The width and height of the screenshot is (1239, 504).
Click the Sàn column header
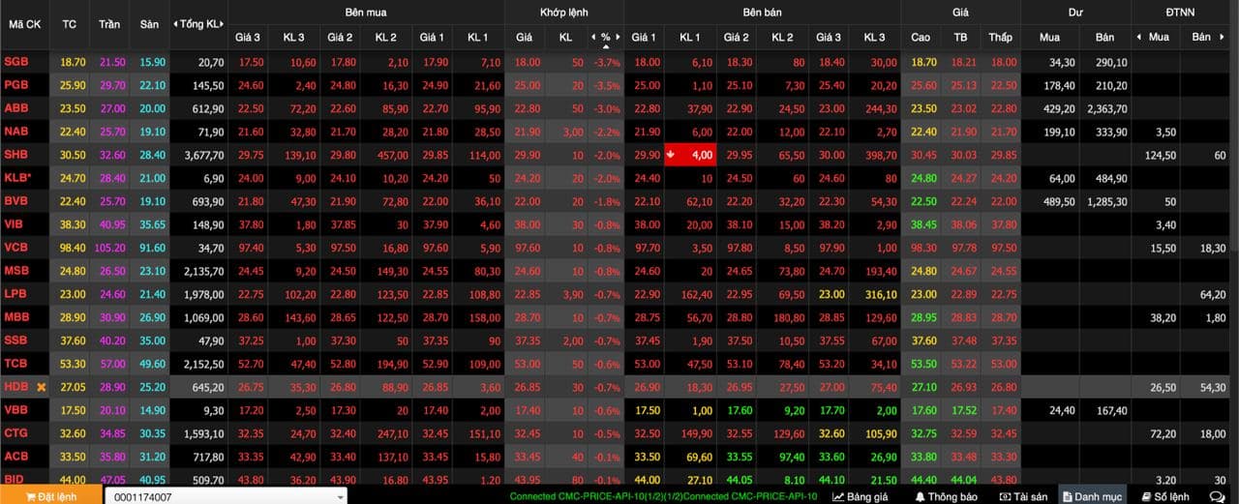(x=148, y=23)
